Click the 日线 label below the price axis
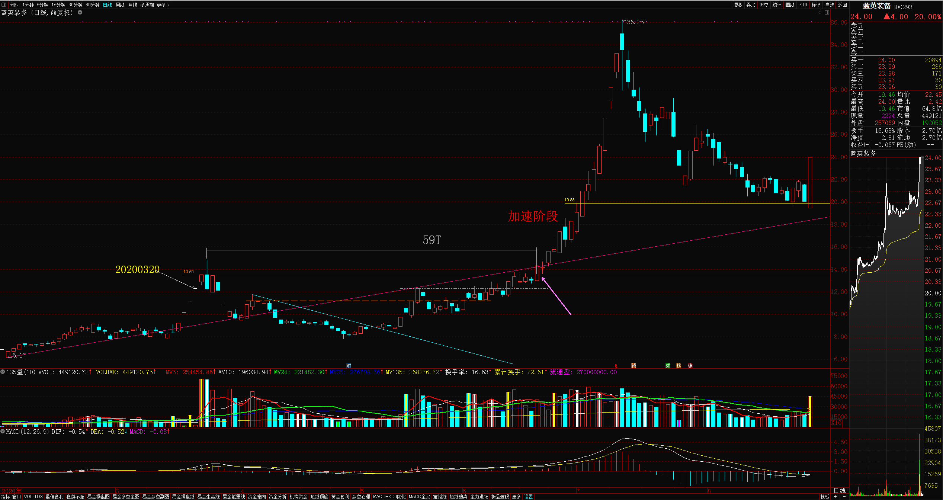The image size is (943, 500). point(840,491)
